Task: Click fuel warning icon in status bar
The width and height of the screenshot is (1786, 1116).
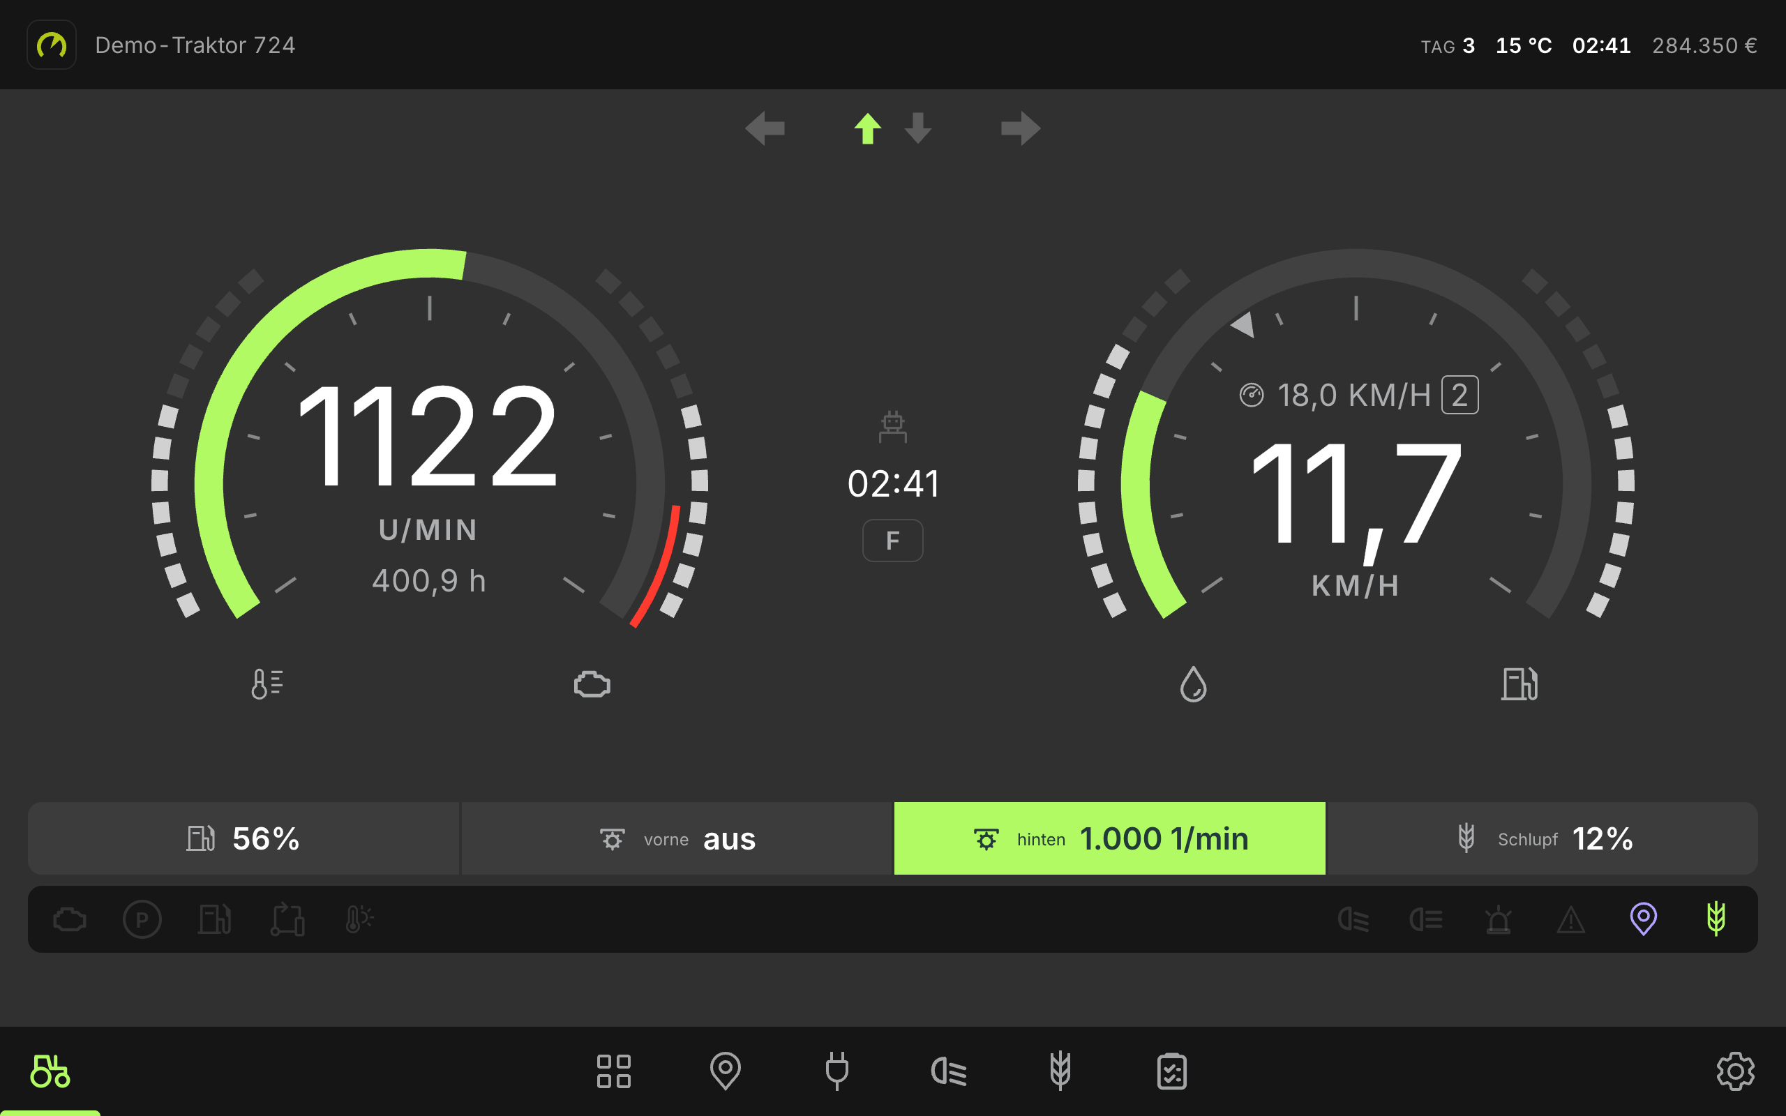Action: (215, 920)
